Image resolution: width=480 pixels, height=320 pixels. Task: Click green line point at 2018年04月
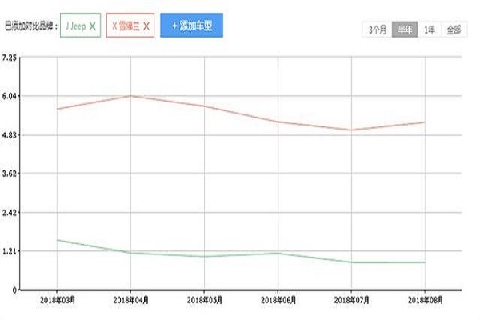click(130, 253)
